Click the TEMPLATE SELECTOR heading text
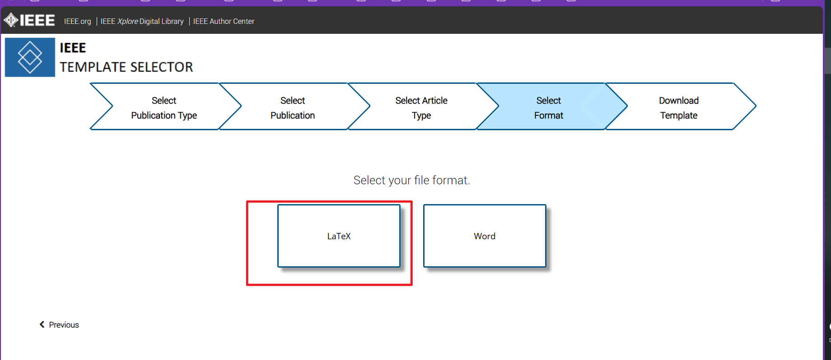Image resolution: width=831 pixels, height=360 pixels. (126, 67)
